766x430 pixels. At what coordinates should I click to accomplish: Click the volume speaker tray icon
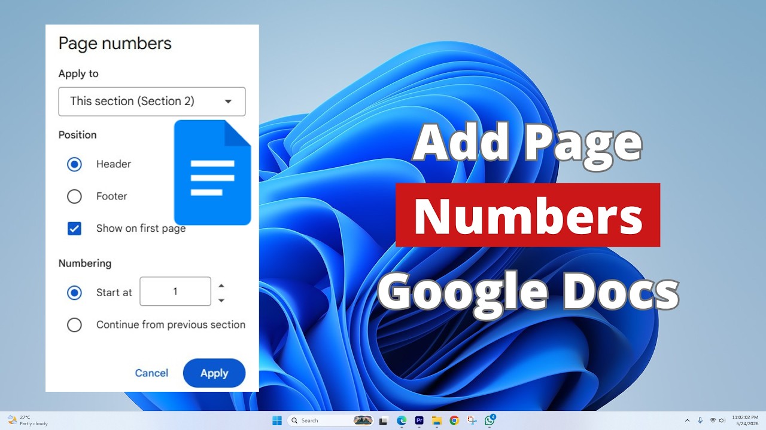pyautogui.click(x=723, y=420)
